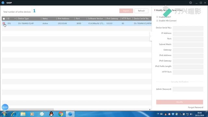Click the active SADP taskbar icon

pos(70,114)
